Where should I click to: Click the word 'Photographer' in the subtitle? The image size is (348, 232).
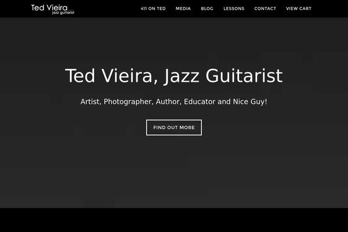128,101
